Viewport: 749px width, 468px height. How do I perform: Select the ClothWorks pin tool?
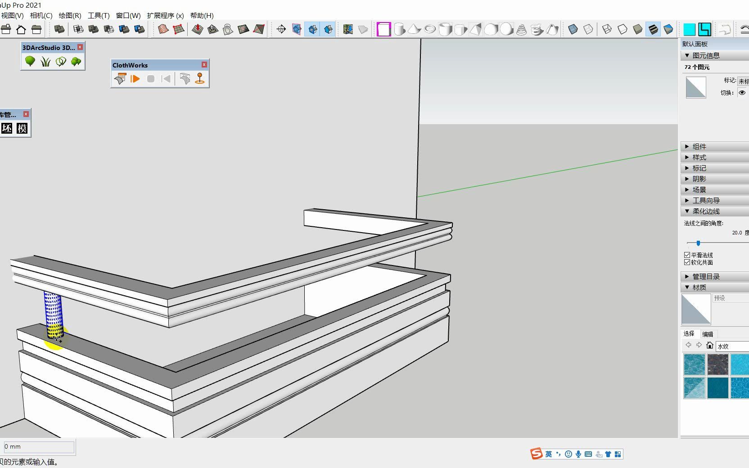coord(200,79)
